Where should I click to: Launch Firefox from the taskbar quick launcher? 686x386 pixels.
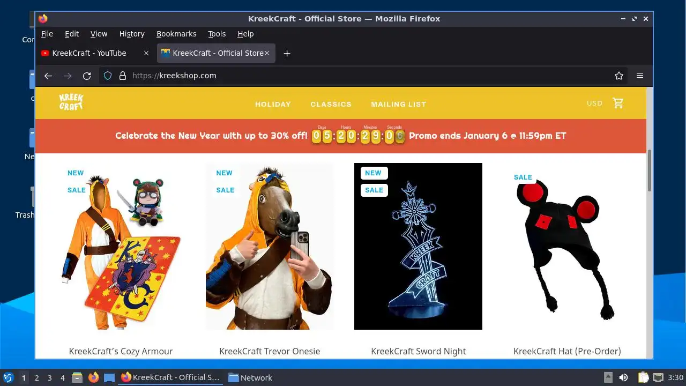click(93, 377)
